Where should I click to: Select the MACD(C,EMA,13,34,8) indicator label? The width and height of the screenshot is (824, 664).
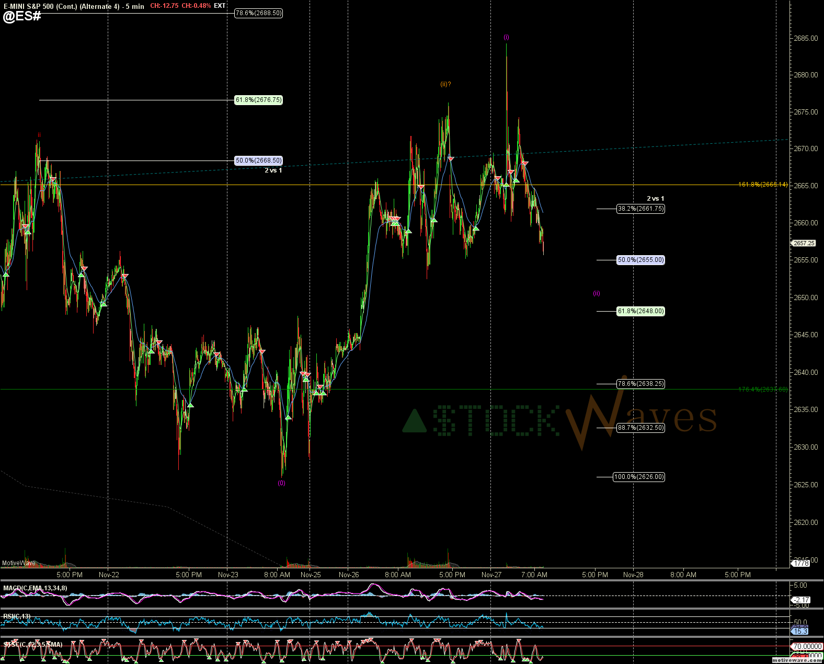(35, 588)
